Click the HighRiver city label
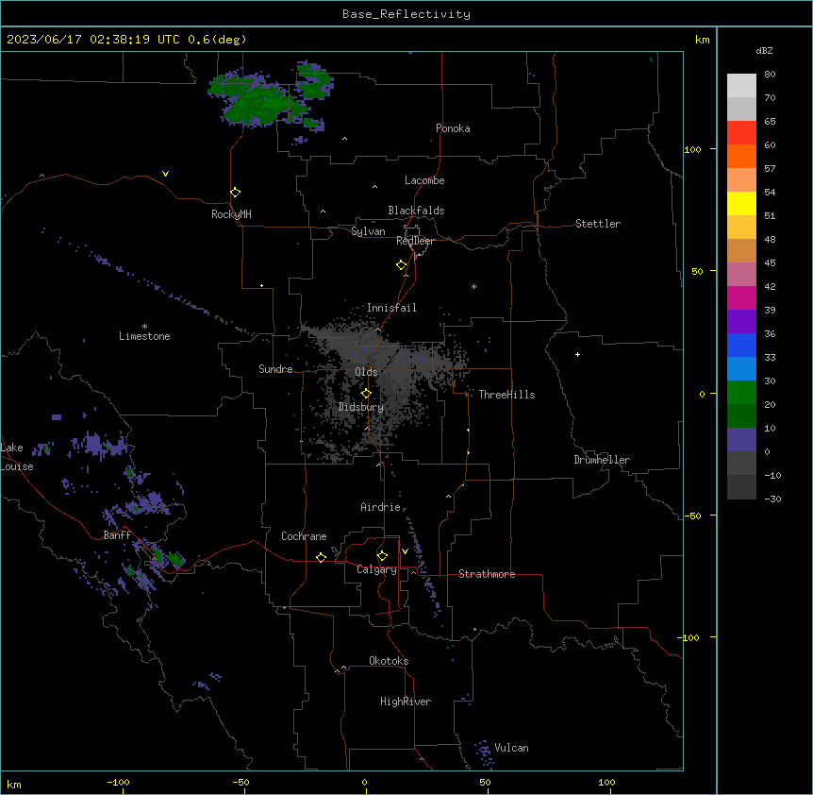 (406, 702)
